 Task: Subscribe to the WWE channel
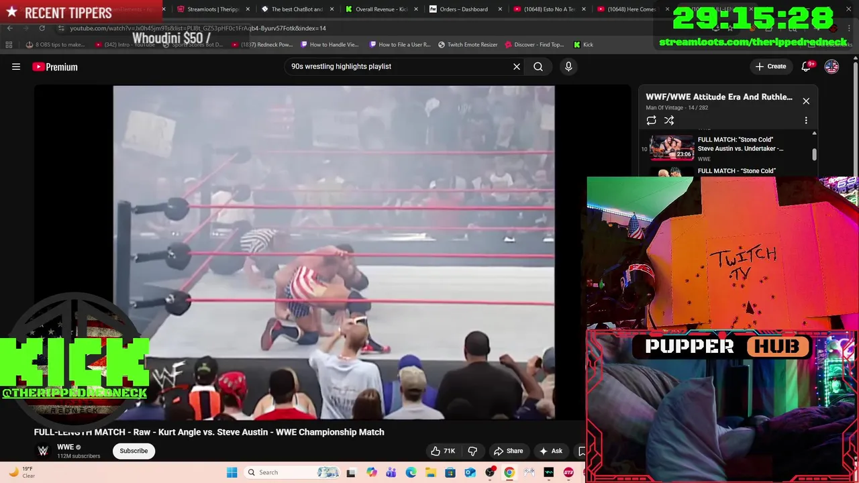pyautogui.click(x=134, y=451)
